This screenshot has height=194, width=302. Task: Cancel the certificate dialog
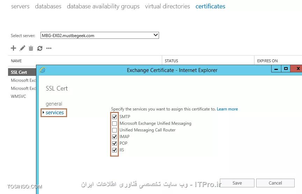(275, 183)
